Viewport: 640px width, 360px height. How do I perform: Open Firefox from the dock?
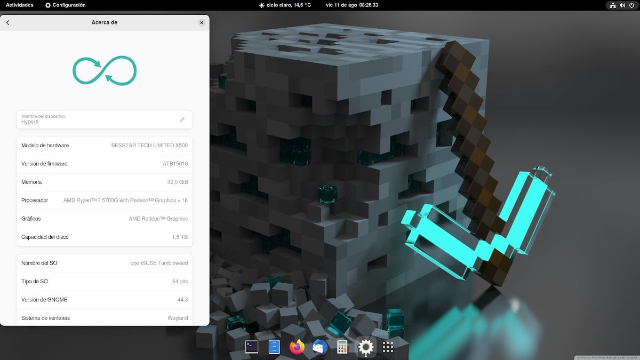click(297, 347)
